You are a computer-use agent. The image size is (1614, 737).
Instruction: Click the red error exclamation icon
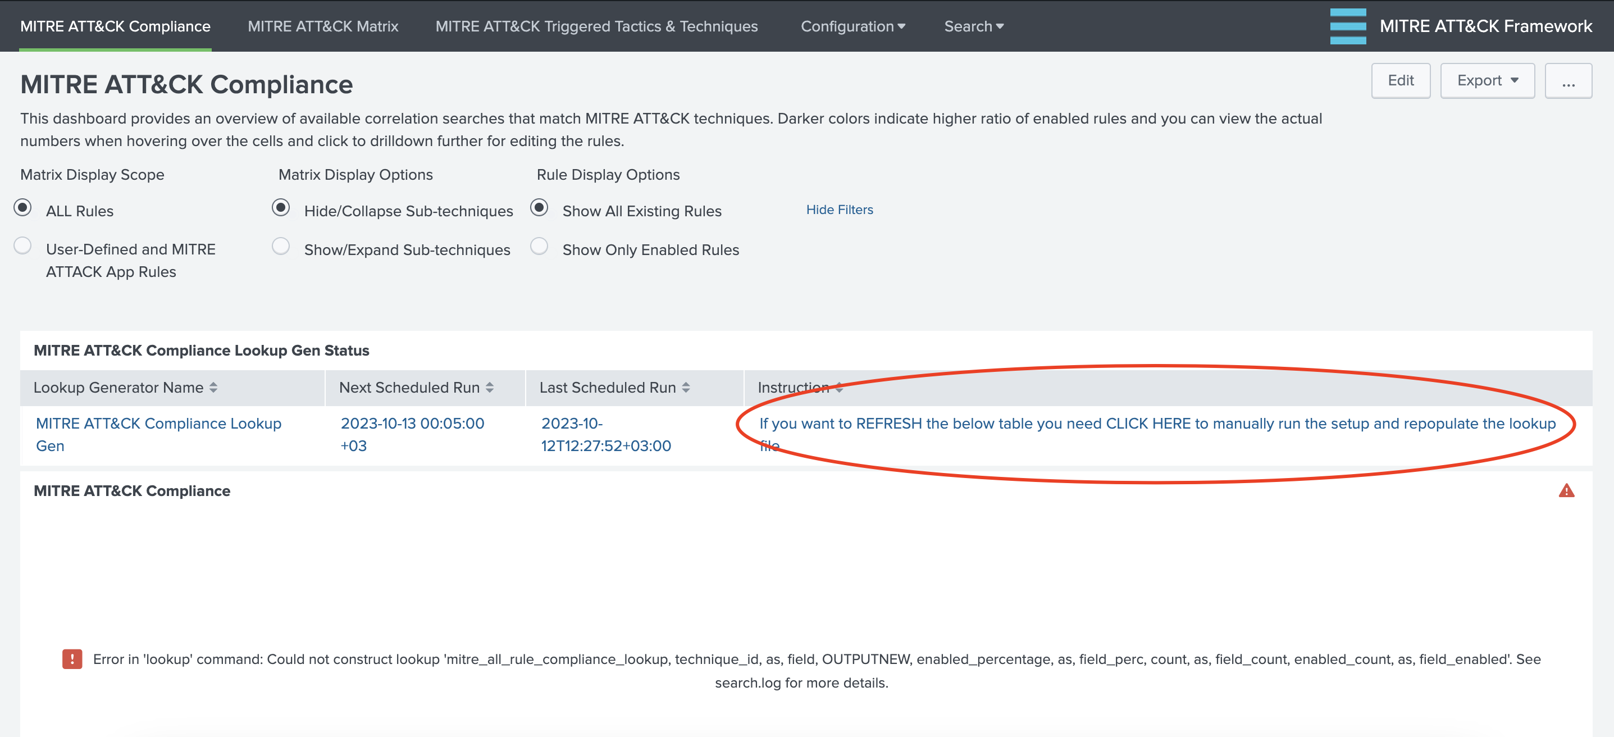coord(72,659)
